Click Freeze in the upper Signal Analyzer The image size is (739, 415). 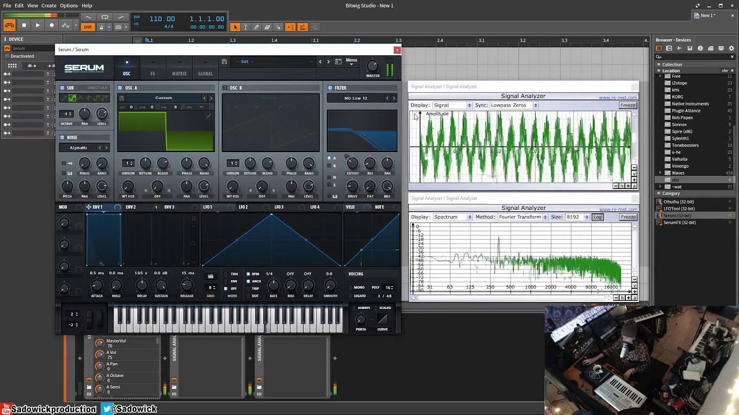coord(628,105)
